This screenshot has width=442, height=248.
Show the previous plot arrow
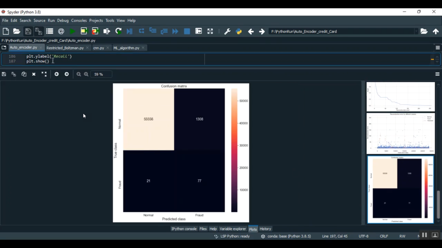click(x=57, y=74)
